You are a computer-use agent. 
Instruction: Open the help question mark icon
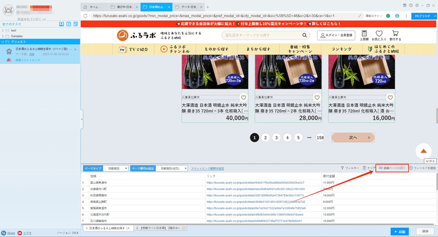coord(411,5)
